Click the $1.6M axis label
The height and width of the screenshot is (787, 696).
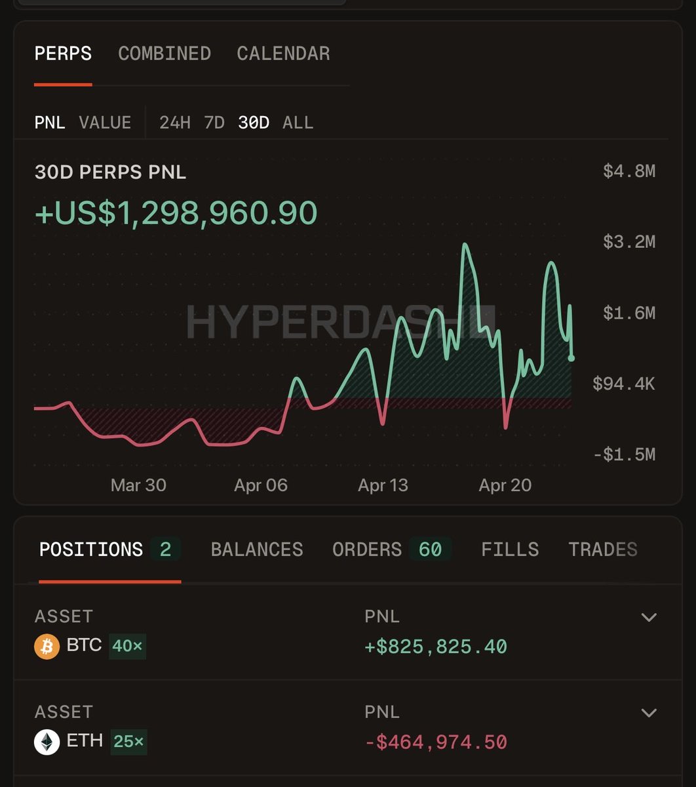click(629, 313)
